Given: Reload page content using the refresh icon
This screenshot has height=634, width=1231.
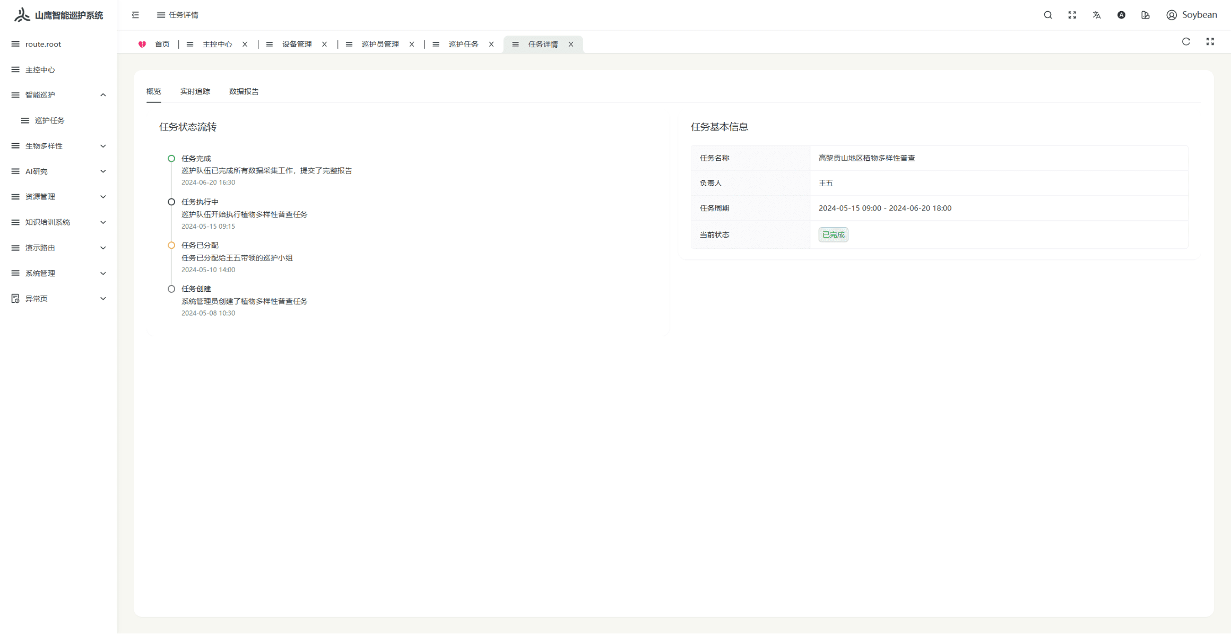Looking at the screenshot, I should point(1186,41).
